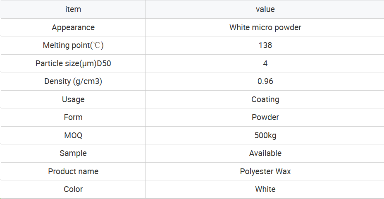This screenshot has width=384, height=199.
Task: Select the Product name label
Action: (x=73, y=171)
